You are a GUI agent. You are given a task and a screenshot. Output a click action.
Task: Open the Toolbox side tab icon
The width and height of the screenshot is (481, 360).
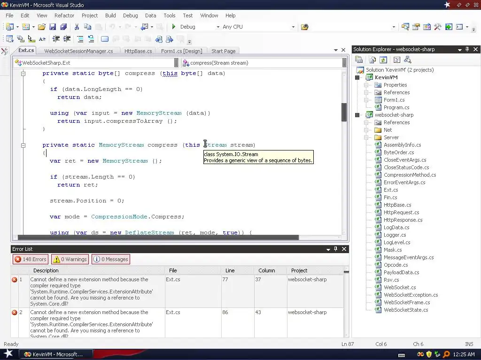point(4,51)
